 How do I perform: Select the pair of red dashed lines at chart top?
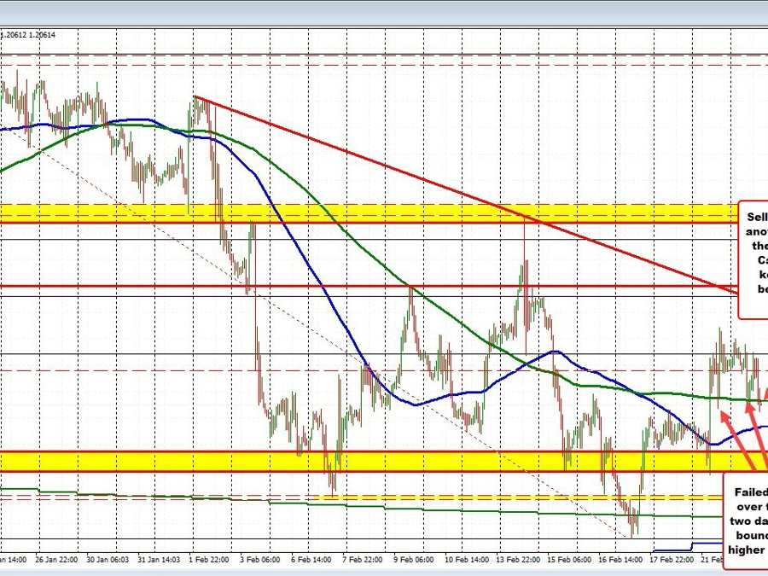point(384,59)
